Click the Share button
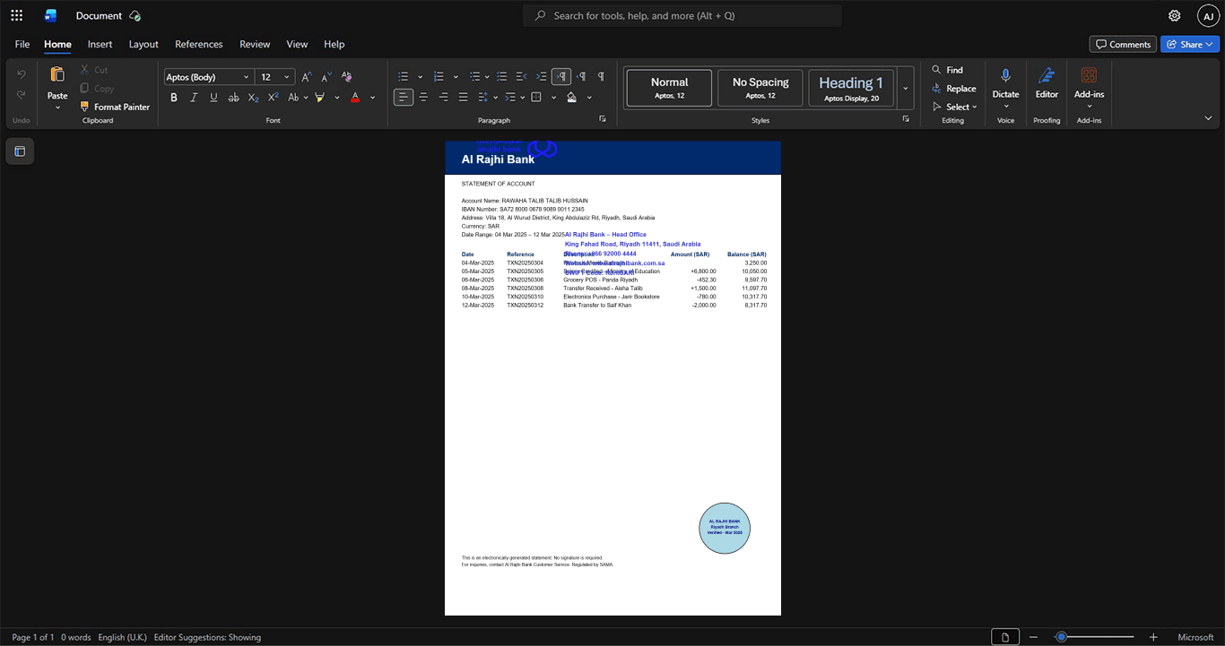This screenshot has height=646, width=1225. [x=1190, y=44]
